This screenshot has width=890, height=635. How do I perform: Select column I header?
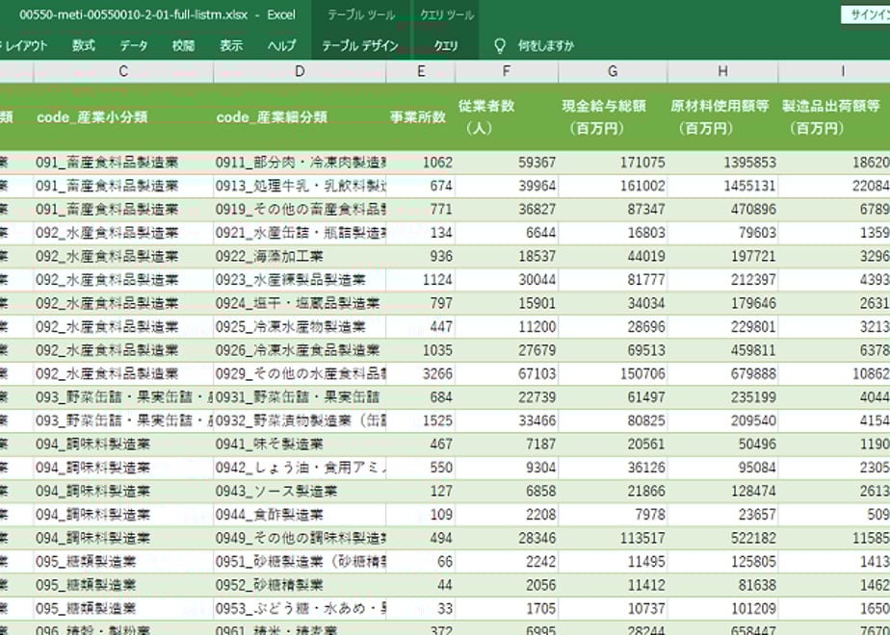click(x=834, y=71)
